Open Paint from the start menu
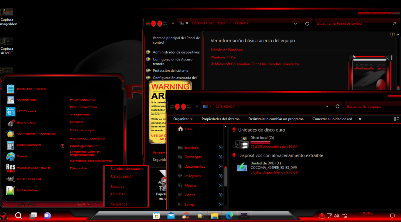Viewport: 401px width, 222px height. pos(22,156)
